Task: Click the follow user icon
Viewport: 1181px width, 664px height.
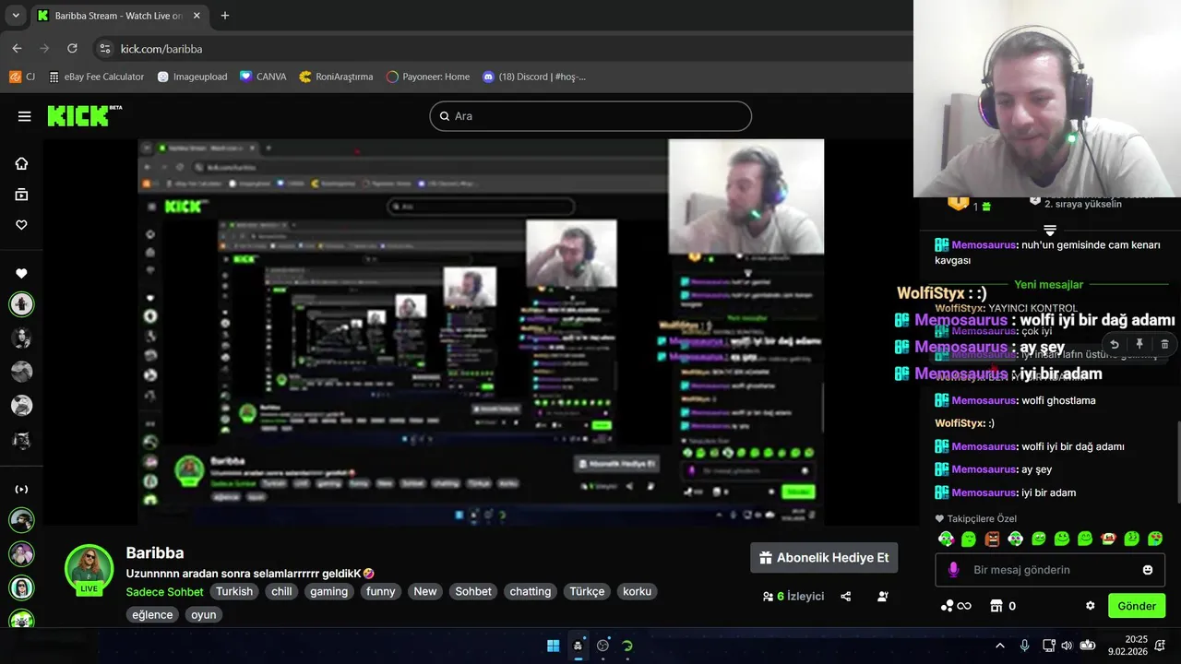Action: (883, 597)
